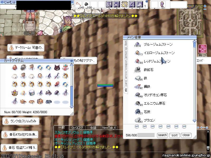The image size is (211, 158).
Task: Open the dropdown arrow under the magnifying glass skill
Action: [x=132, y=8]
